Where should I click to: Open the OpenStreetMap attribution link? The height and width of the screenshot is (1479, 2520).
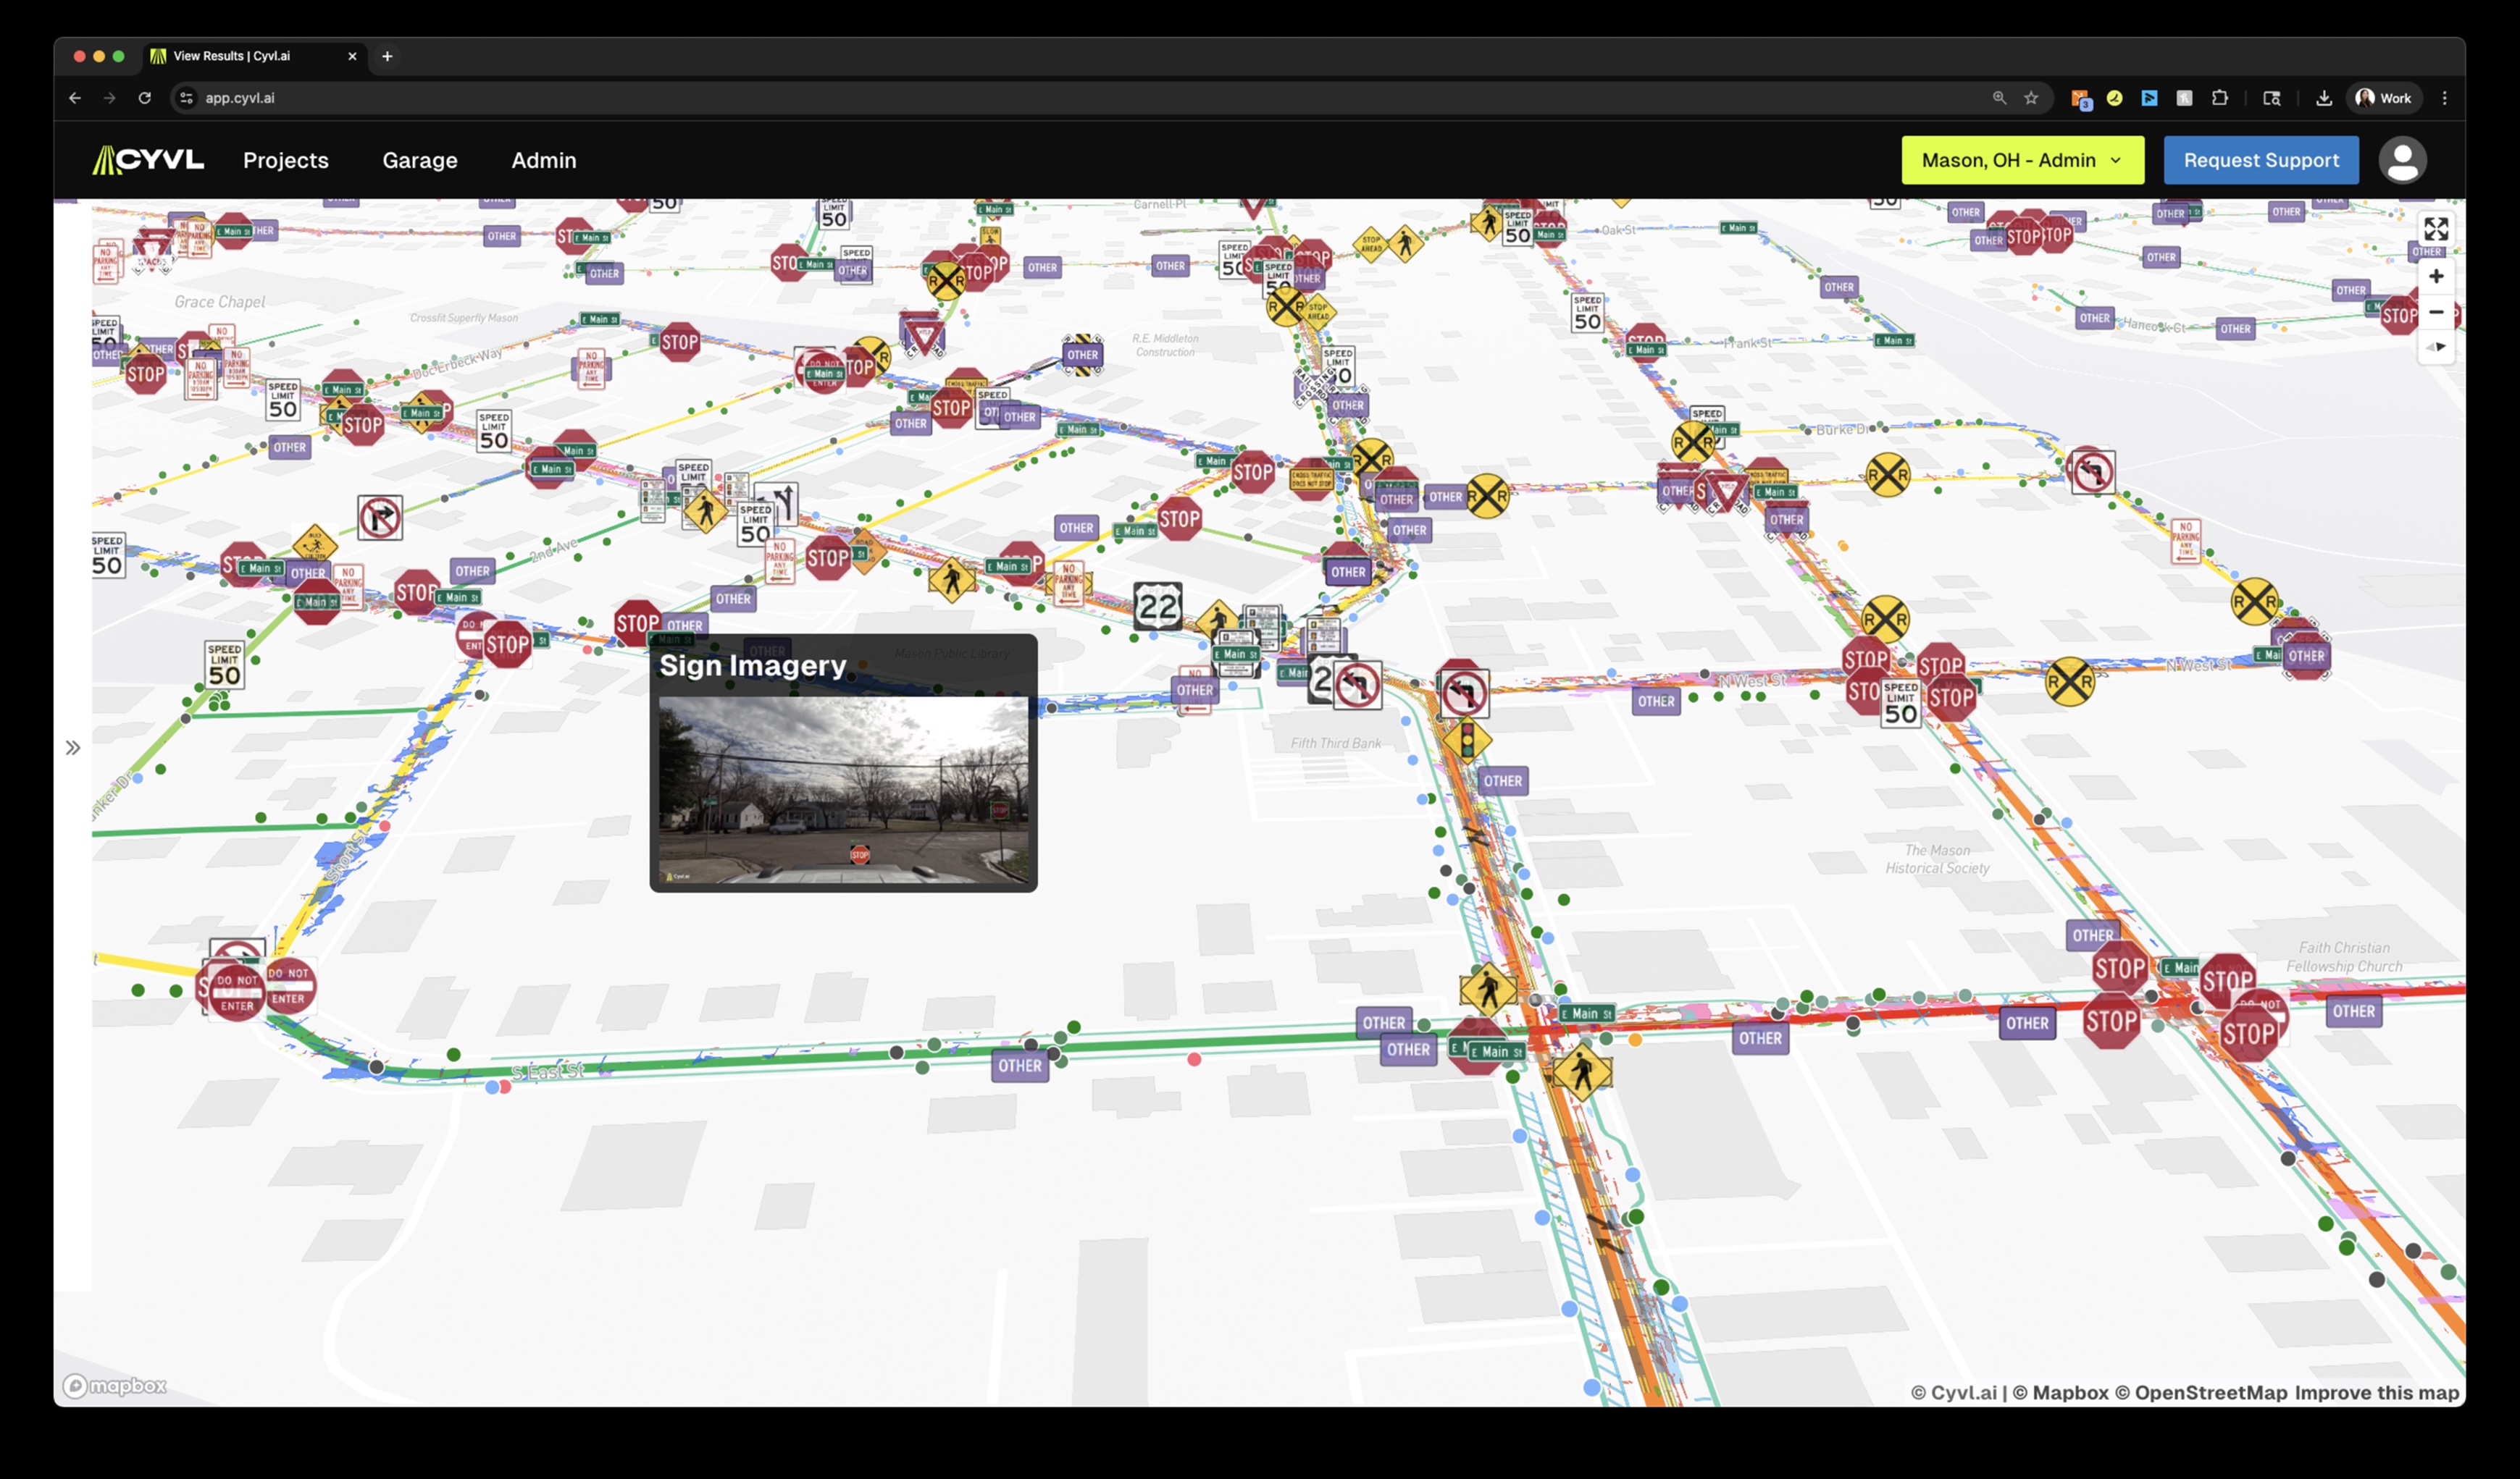click(2200, 1392)
